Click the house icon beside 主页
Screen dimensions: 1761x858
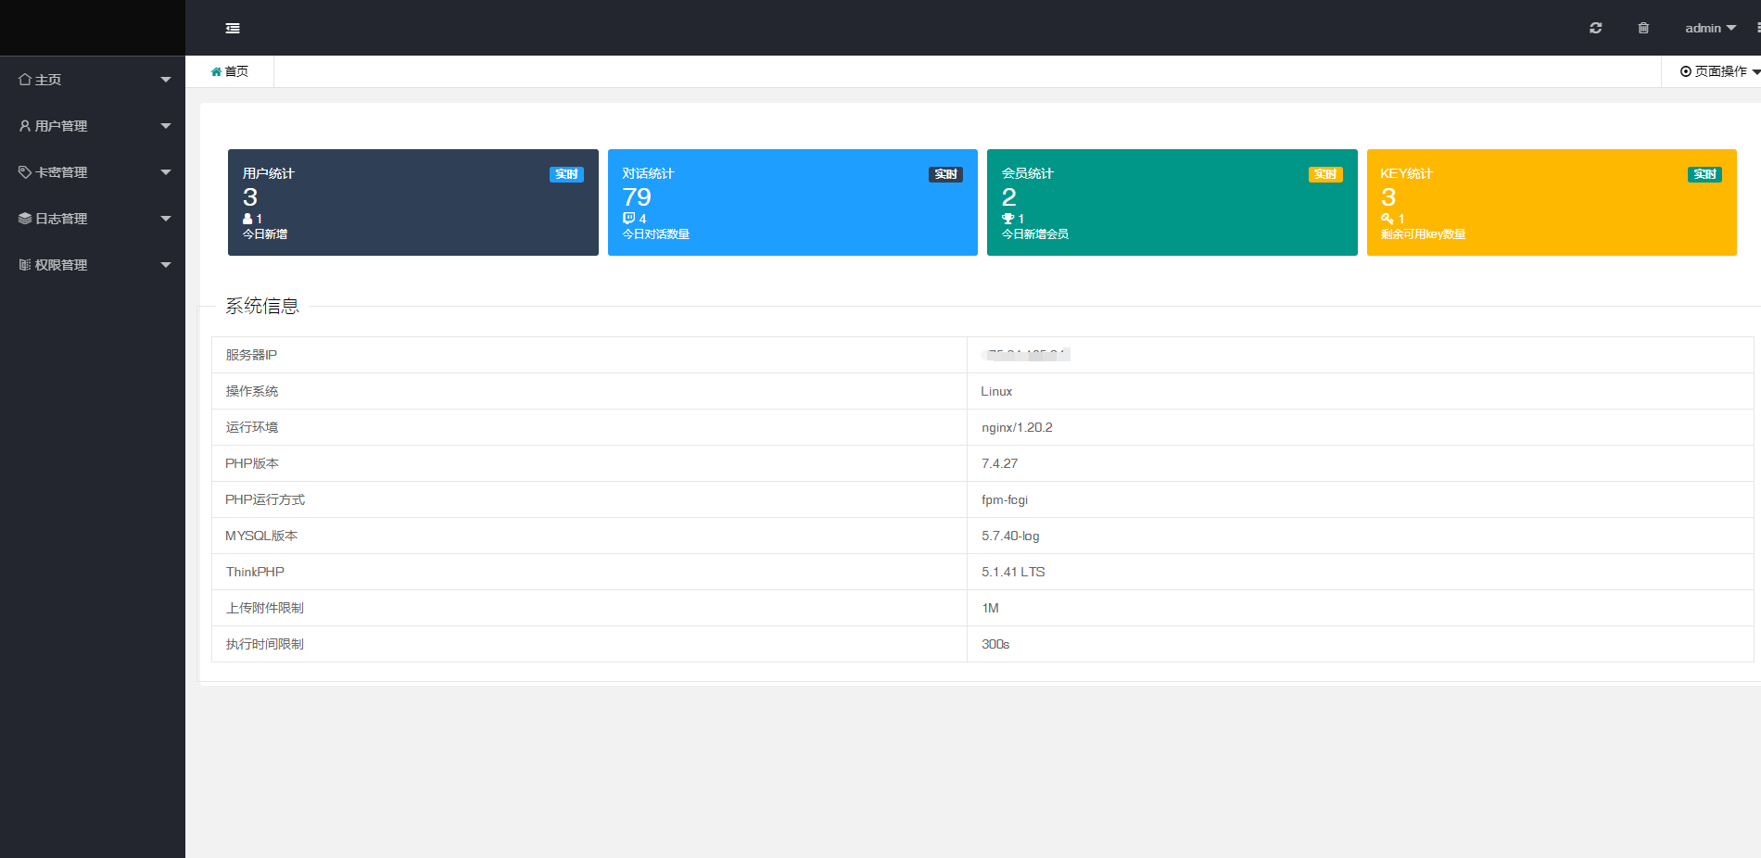[25, 80]
